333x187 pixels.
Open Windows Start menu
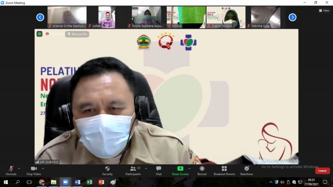6,182
